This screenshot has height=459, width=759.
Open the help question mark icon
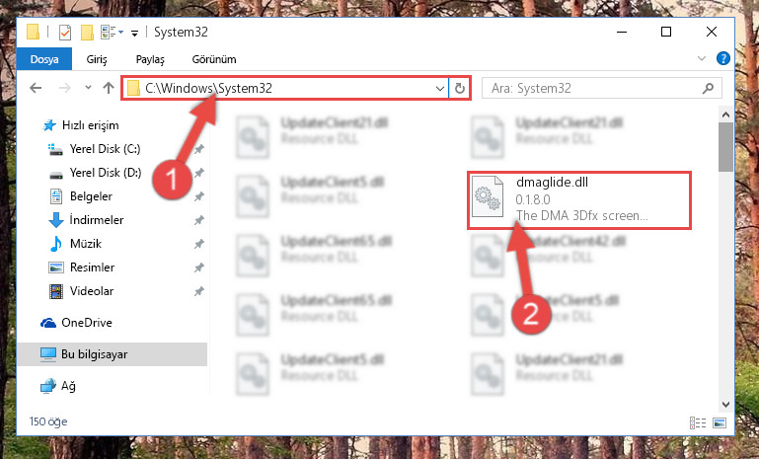coord(723,58)
